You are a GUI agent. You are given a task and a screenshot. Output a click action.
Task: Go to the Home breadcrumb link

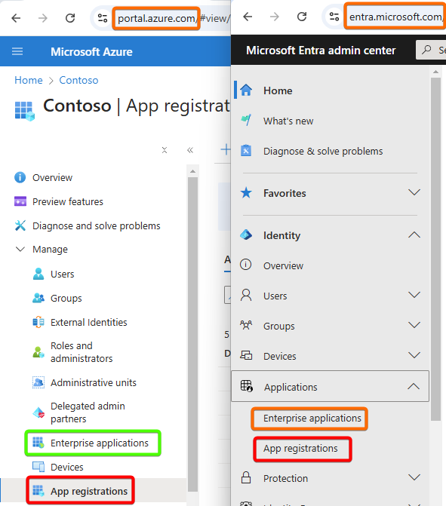[29, 80]
